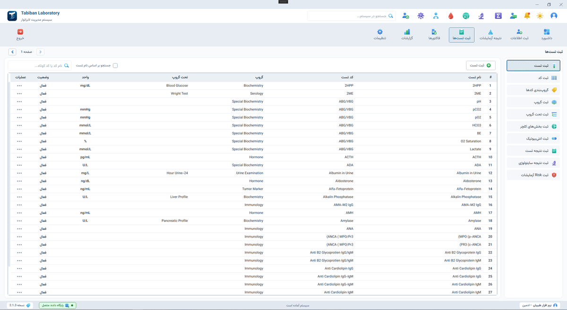567x310 pixels.
Task: Open the Settings (تنظیمات) tab
Action: tap(380, 35)
